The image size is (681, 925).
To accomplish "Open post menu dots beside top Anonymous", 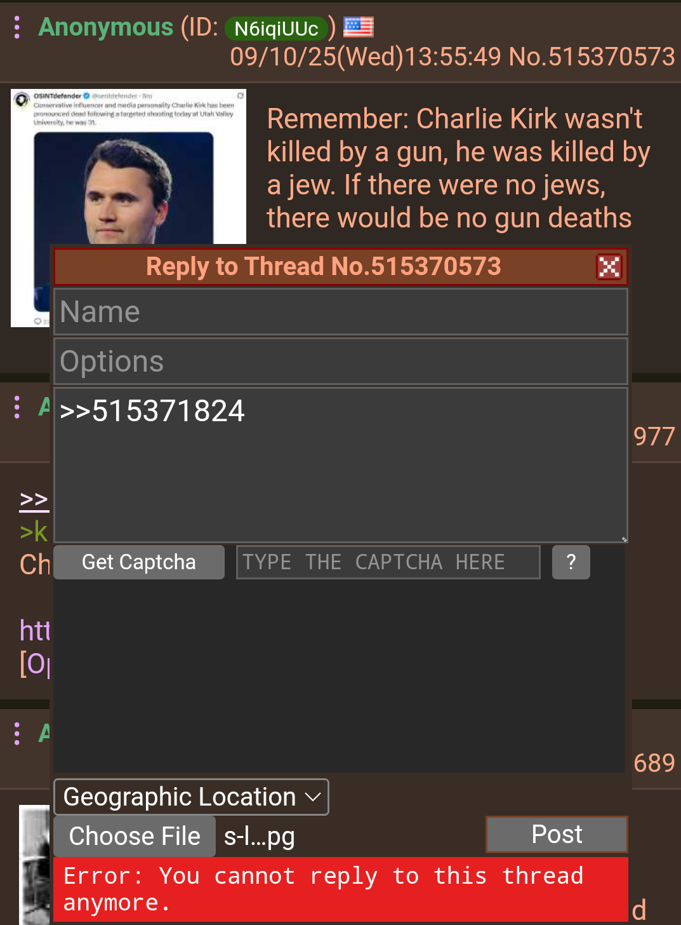I will (x=17, y=27).
